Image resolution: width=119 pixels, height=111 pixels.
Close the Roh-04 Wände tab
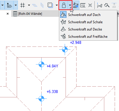tap(8, 14)
